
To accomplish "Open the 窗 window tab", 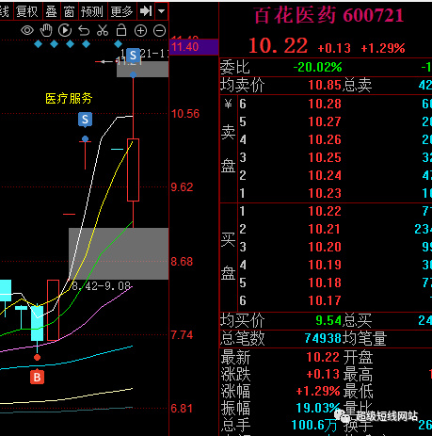I will [x=69, y=11].
